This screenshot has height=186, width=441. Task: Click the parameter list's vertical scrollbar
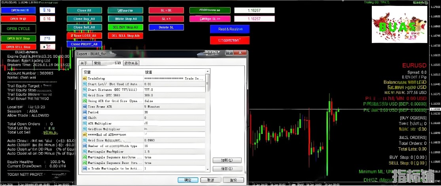pos(208,118)
